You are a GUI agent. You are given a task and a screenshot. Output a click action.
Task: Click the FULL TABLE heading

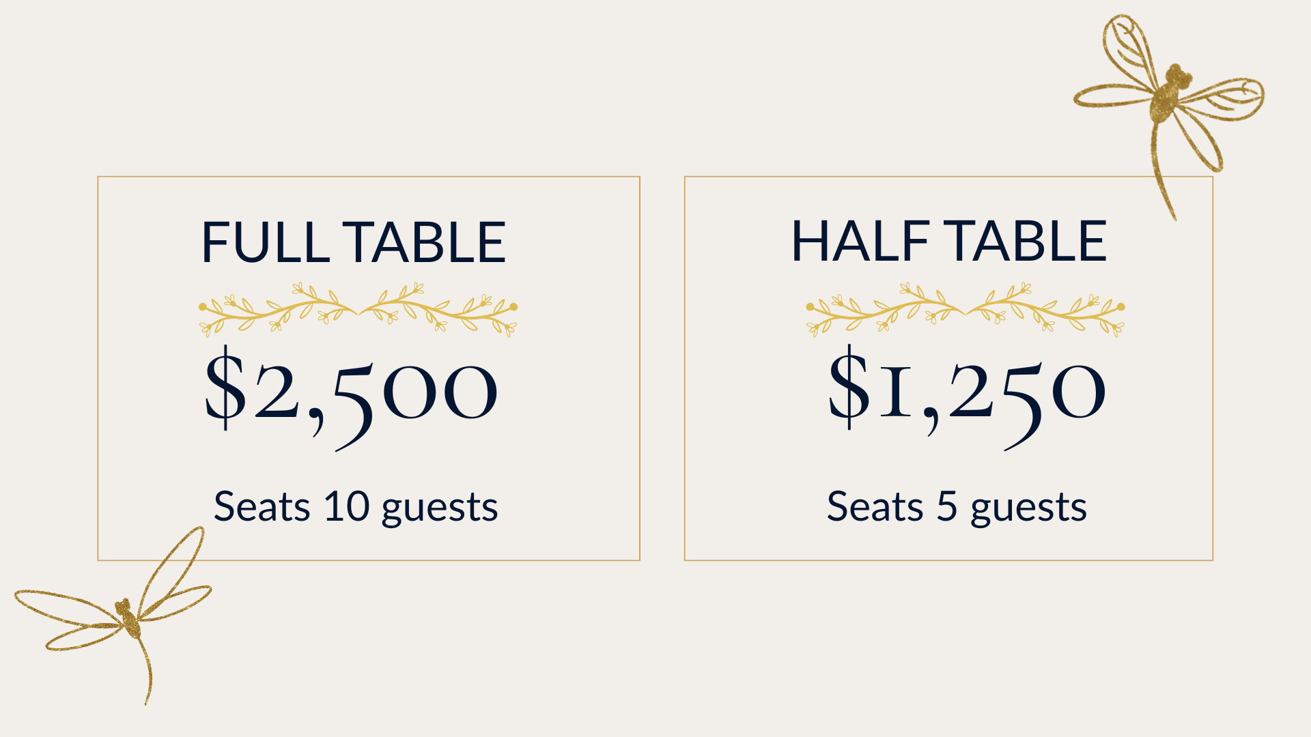(354, 242)
